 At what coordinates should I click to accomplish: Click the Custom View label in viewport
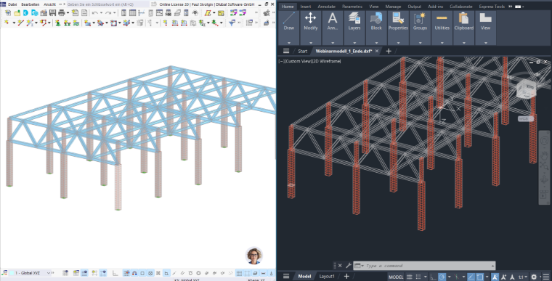click(x=299, y=61)
